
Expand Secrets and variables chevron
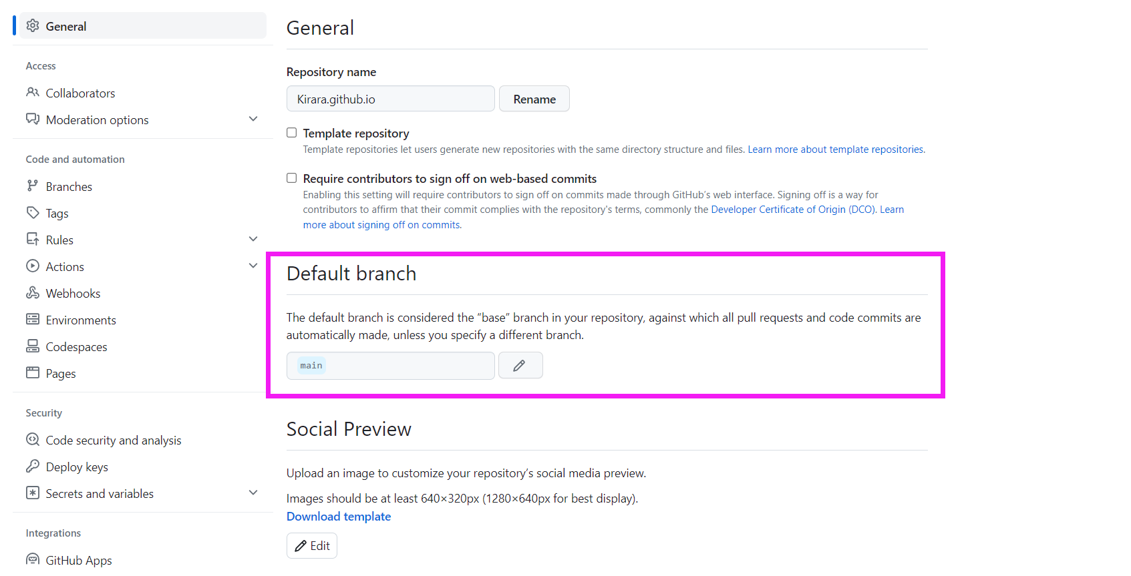click(x=253, y=493)
